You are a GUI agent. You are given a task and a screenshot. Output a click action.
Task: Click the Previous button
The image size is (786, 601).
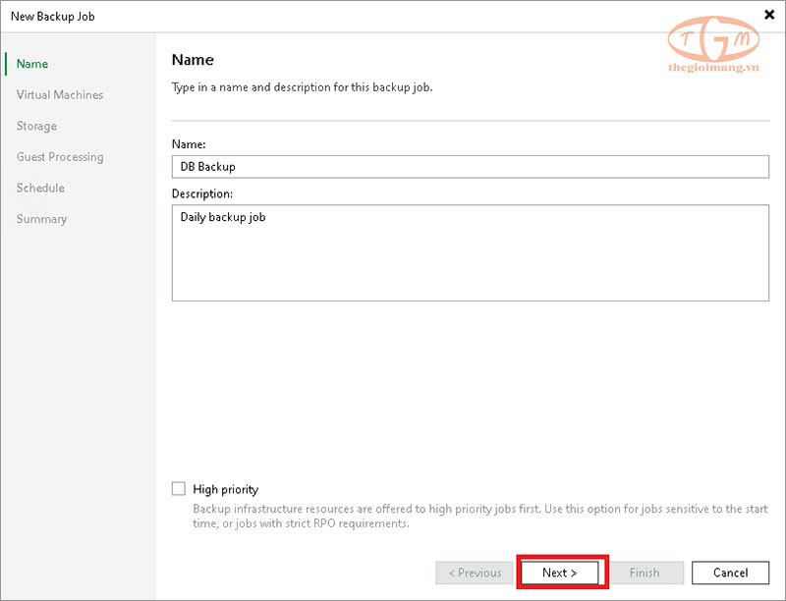475,573
